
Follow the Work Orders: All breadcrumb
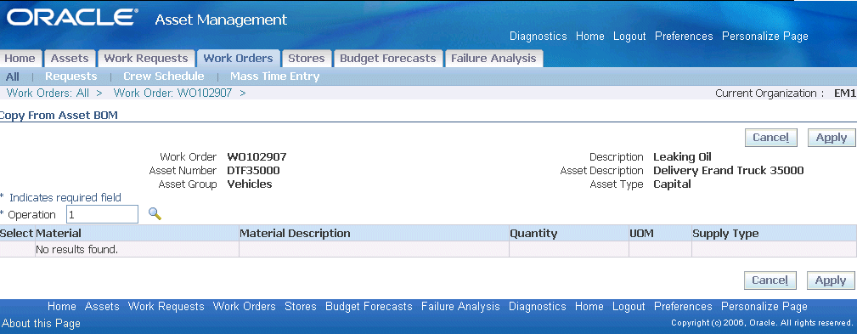point(48,93)
